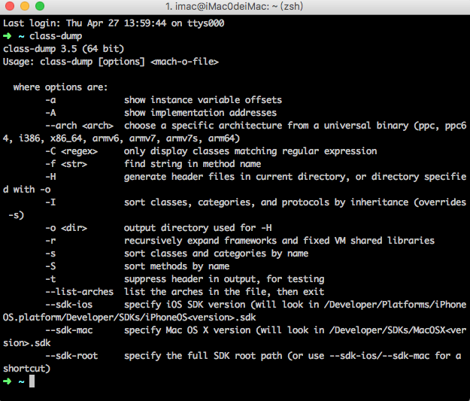Click the green arrow on the bottom prompt
This screenshot has height=401, width=470.
[x=8, y=381]
